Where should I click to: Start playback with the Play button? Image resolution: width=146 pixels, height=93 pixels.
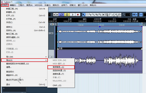[x=72, y=15]
